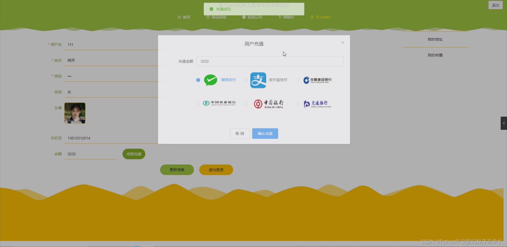This screenshot has height=247, width=507.
Task: Choose China Construction Bank radio option
Action: (297, 80)
